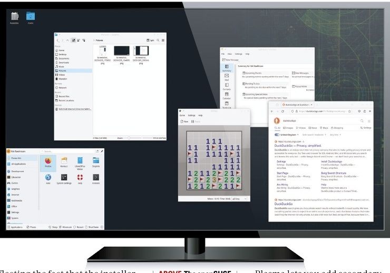390x273 pixels.
Task: Open the Safe search dropdown in DuckDuckGo
Action: click(314, 135)
